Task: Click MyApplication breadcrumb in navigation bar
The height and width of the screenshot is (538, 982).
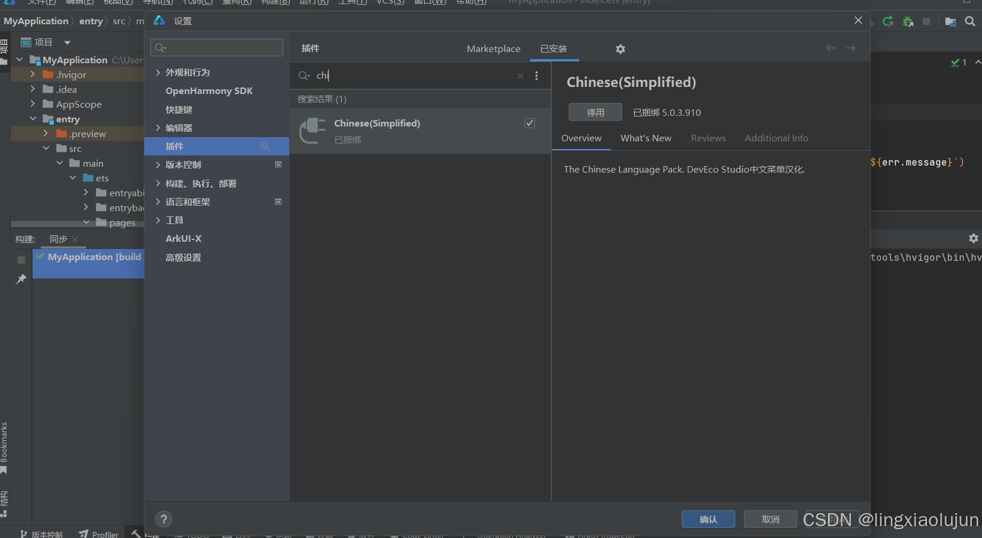Action: pos(36,21)
